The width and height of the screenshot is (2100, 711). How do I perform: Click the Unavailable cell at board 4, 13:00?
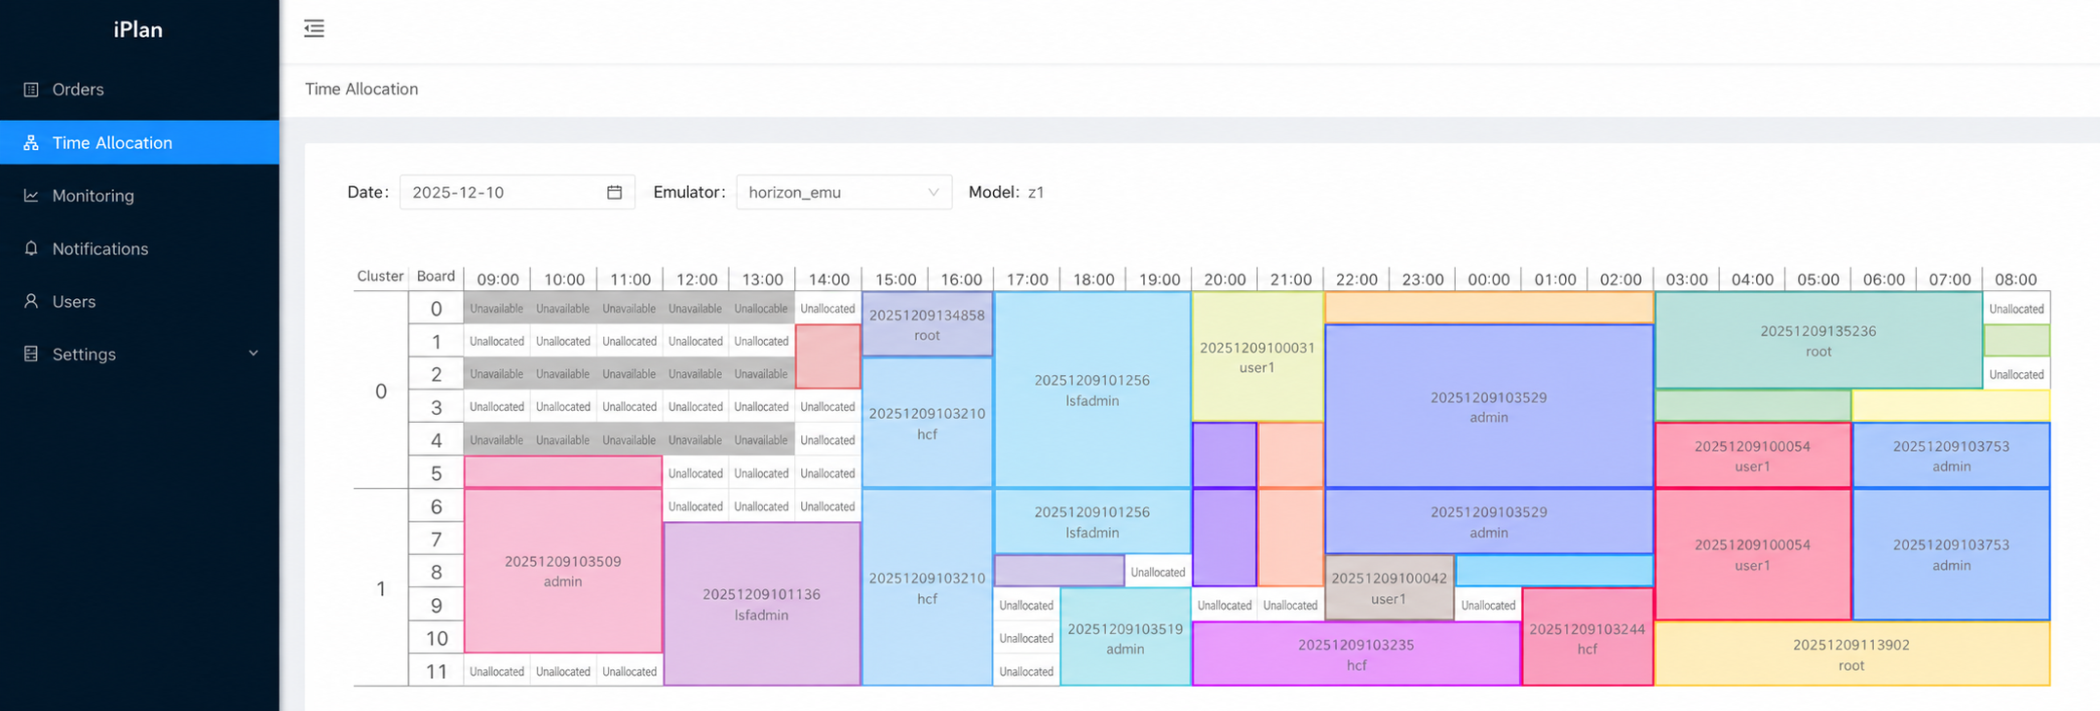click(x=761, y=439)
